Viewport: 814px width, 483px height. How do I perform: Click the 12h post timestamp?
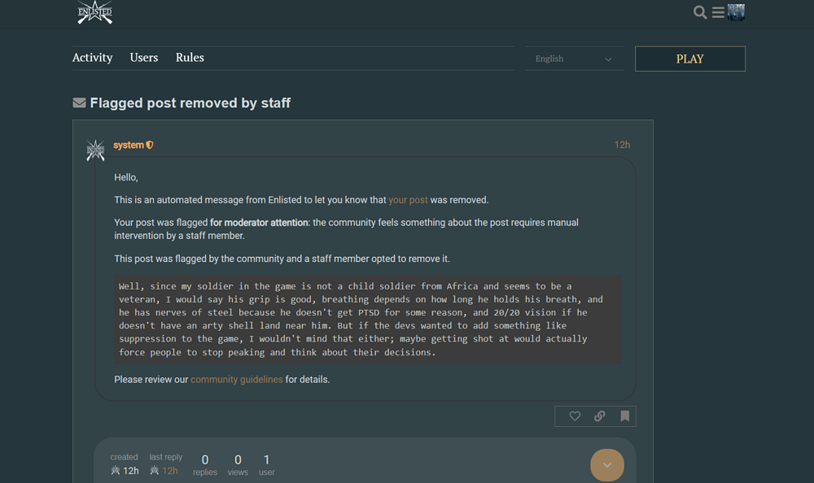click(x=622, y=146)
